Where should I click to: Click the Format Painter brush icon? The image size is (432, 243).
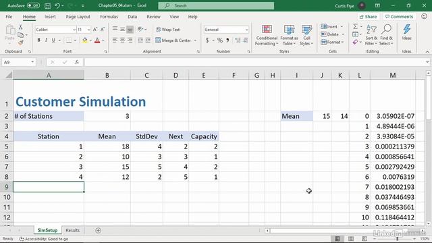click(20, 43)
